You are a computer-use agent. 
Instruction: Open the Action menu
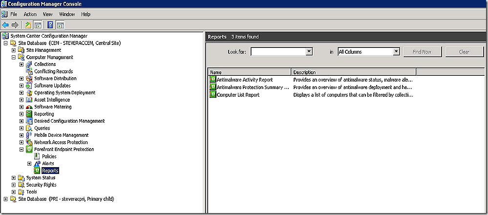coord(30,14)
